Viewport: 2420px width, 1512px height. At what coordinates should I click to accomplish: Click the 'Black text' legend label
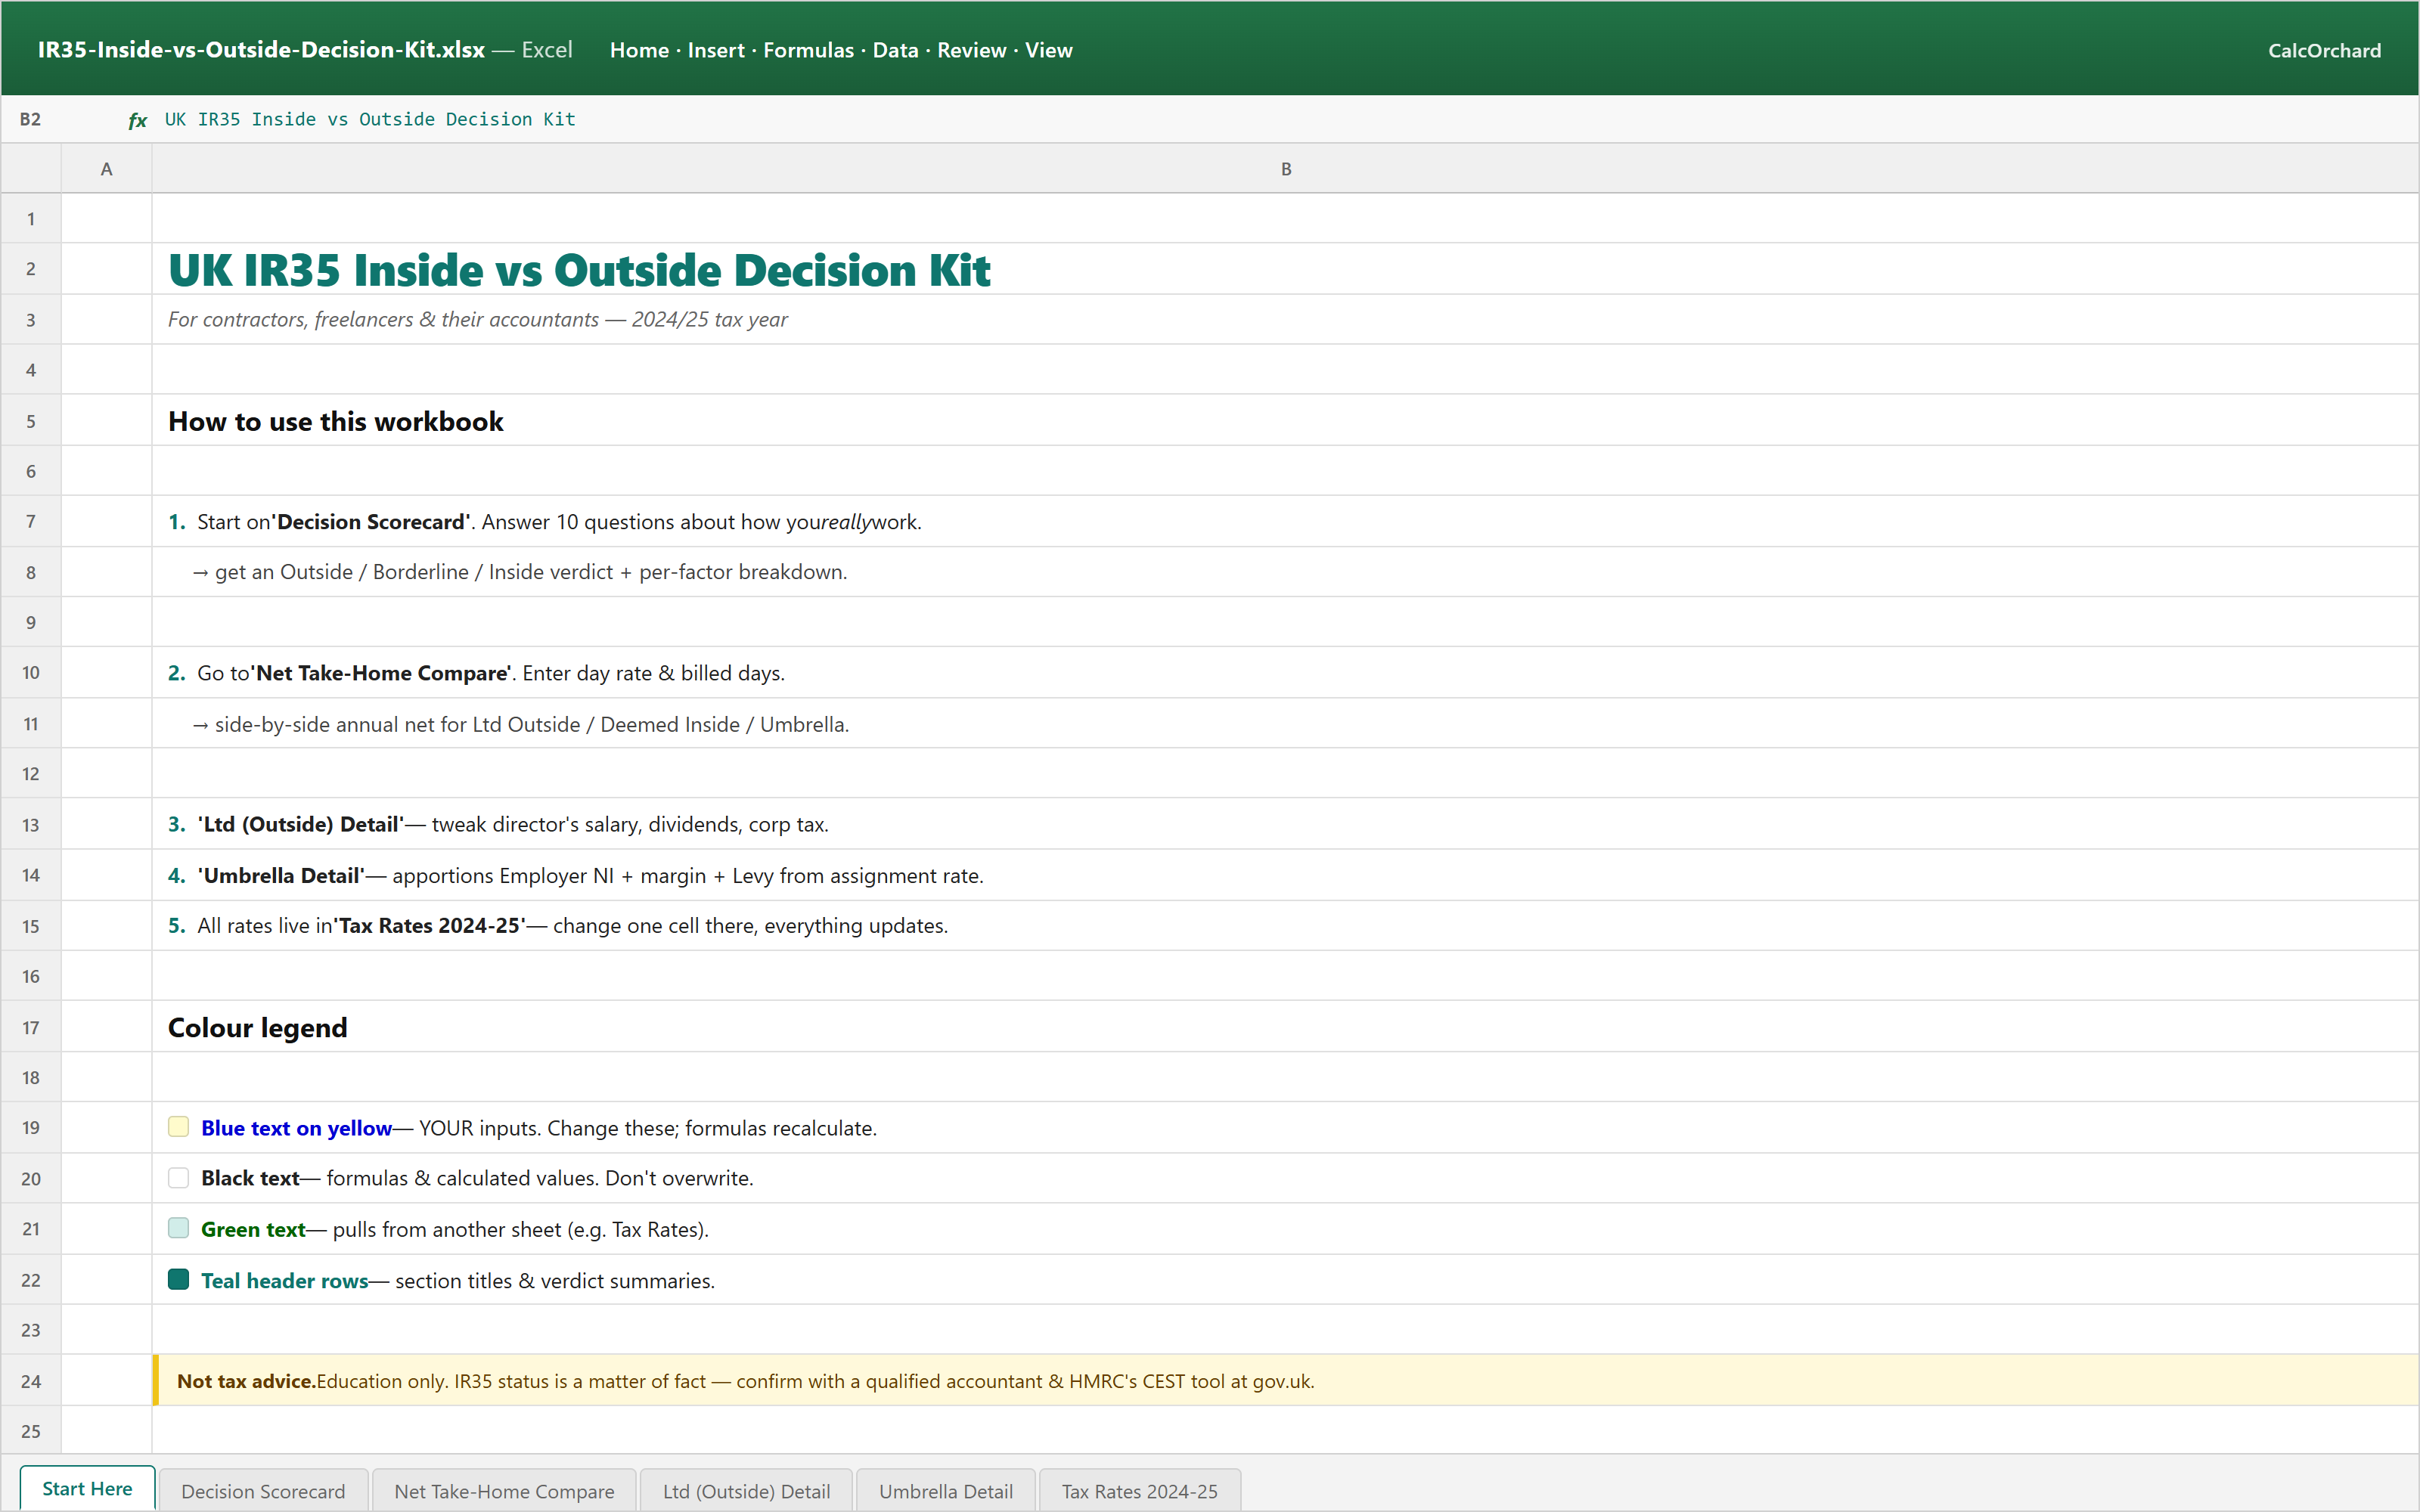click(x=250, y=1178)
